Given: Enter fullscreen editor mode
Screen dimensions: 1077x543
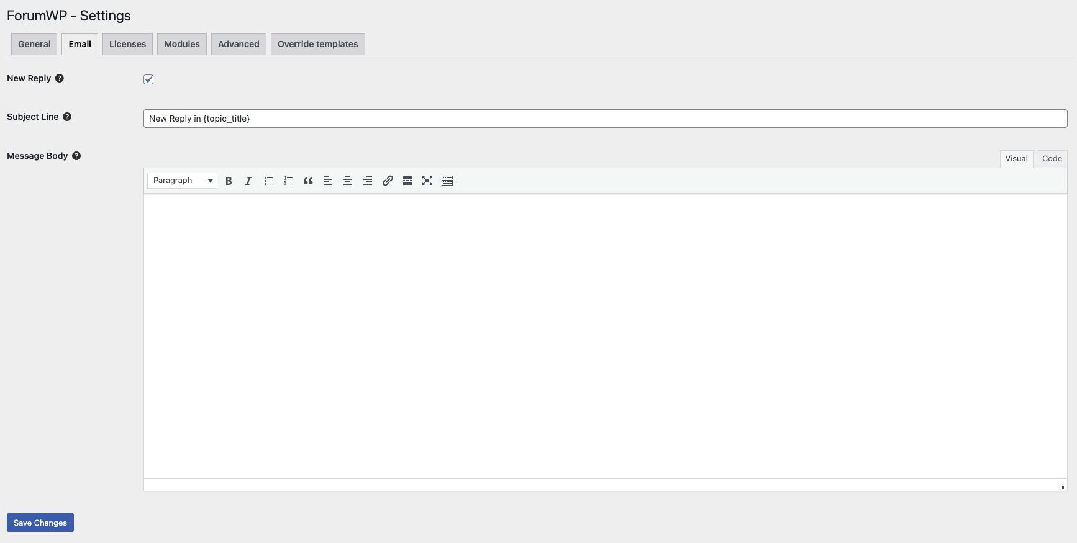Looking at the screenshot, I should 427,181.
